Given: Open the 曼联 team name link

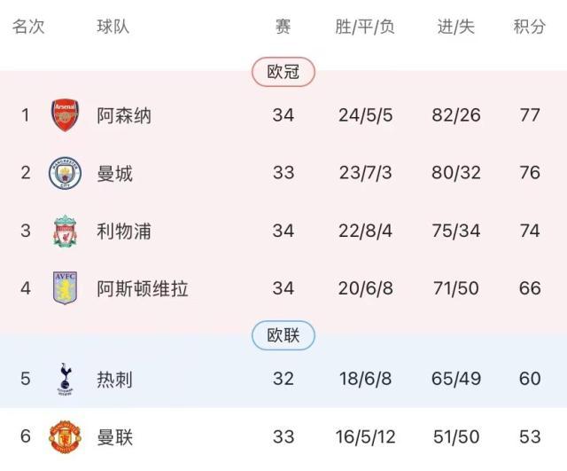Looking at the screenshot, I should coord(115,437).
